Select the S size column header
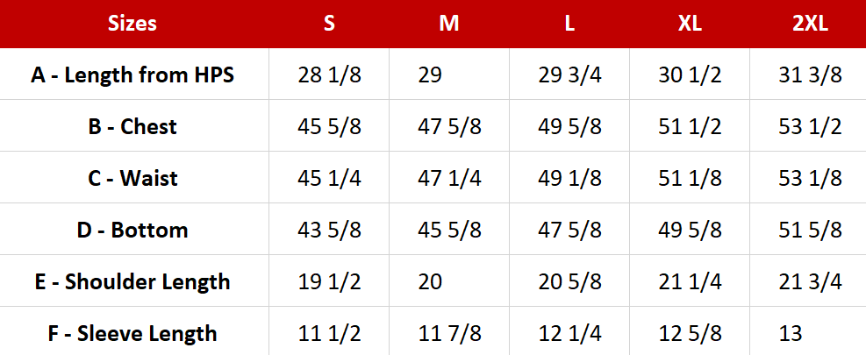Viewport: 866px width, 355px height. tap(329, 24)
